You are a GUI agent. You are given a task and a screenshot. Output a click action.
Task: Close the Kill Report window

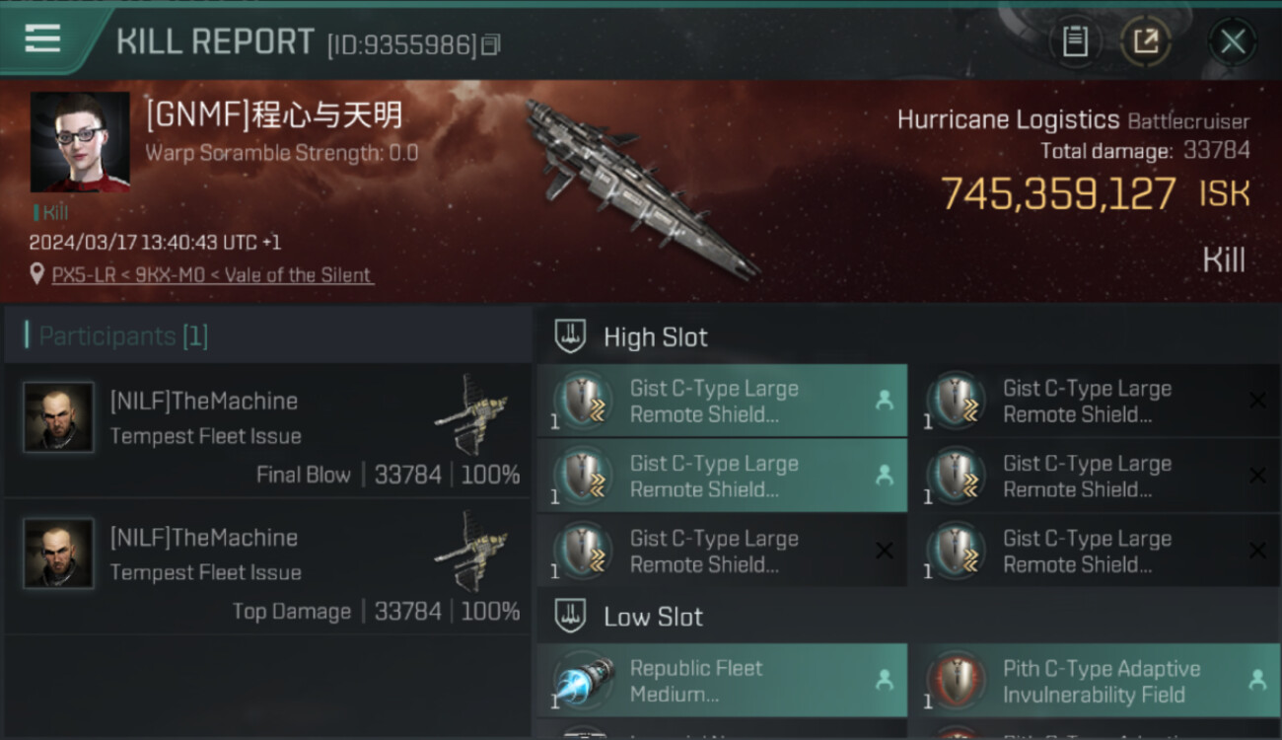[x=1233, y=41]
